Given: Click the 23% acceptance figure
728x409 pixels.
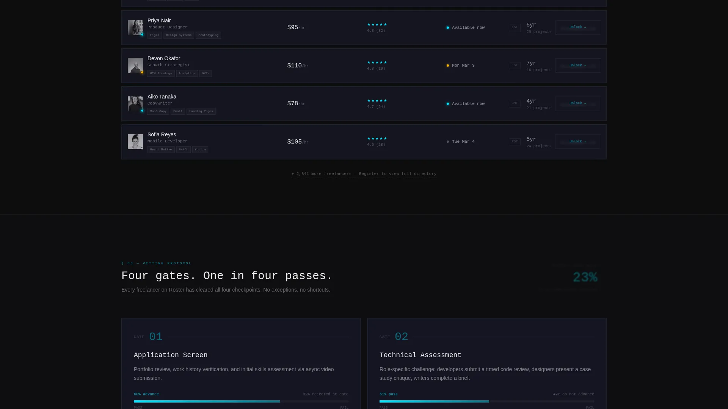Looking at the screenshot, I should coord(585,278).
